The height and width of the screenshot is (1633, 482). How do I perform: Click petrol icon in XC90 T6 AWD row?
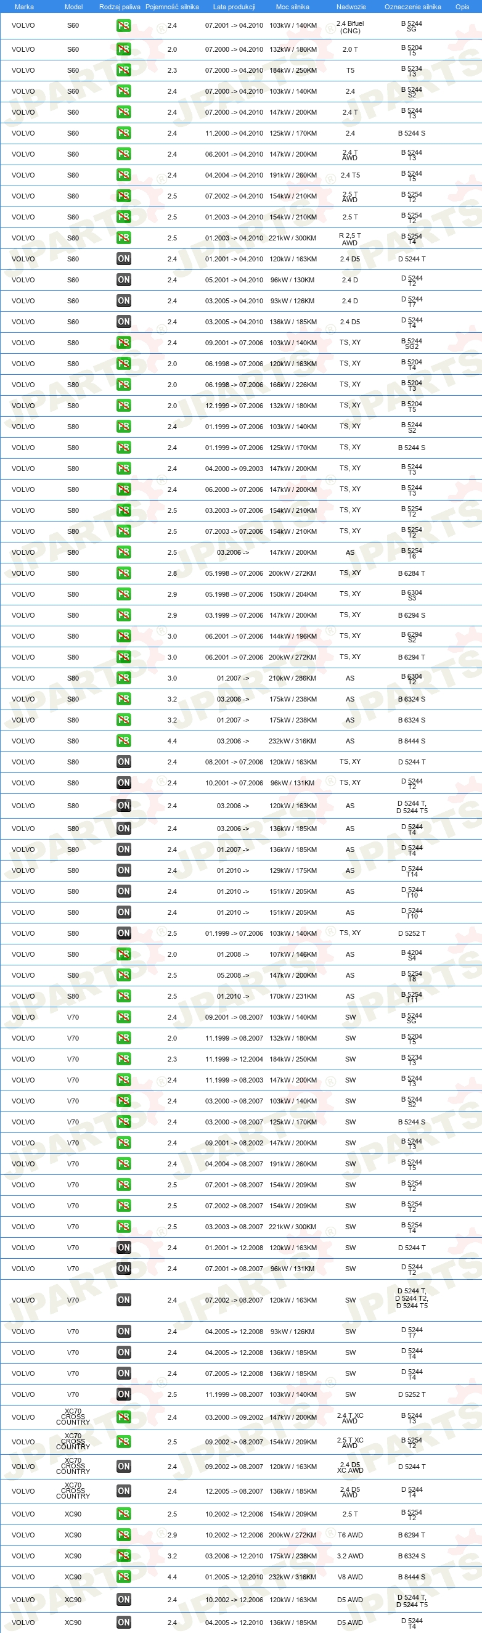(124, 1535)
